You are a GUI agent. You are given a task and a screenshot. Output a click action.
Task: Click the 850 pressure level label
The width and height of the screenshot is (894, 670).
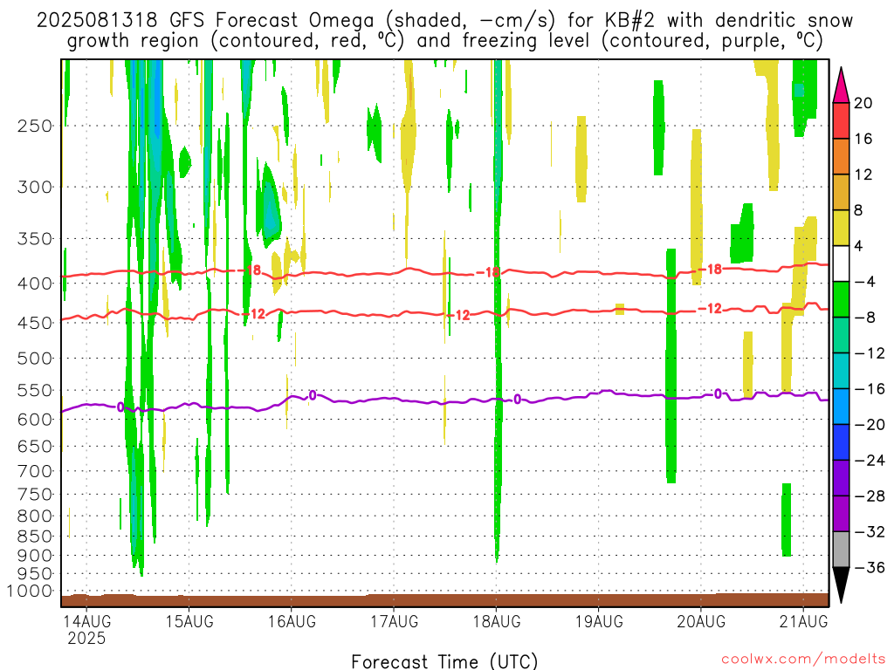(35, 537)
